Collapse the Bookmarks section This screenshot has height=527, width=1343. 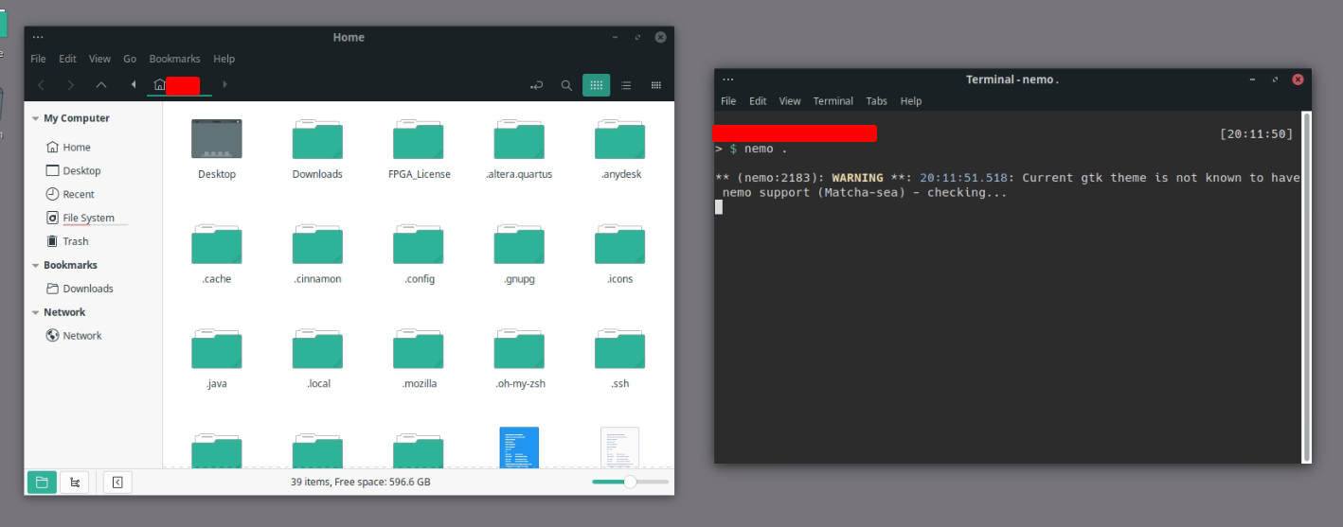pos(35,266)
